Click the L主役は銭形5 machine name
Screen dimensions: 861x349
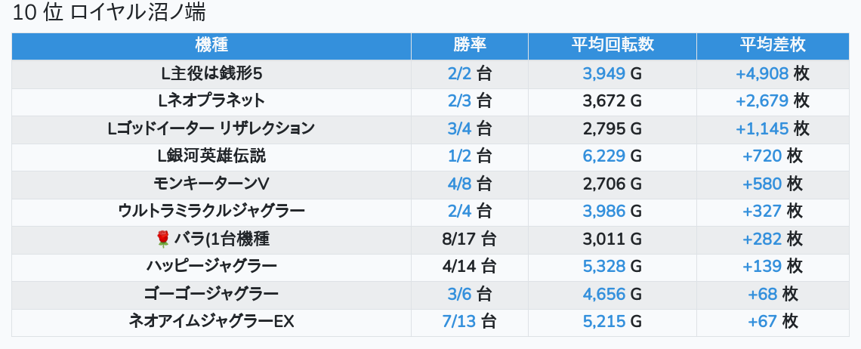click(x=211, y=73)
